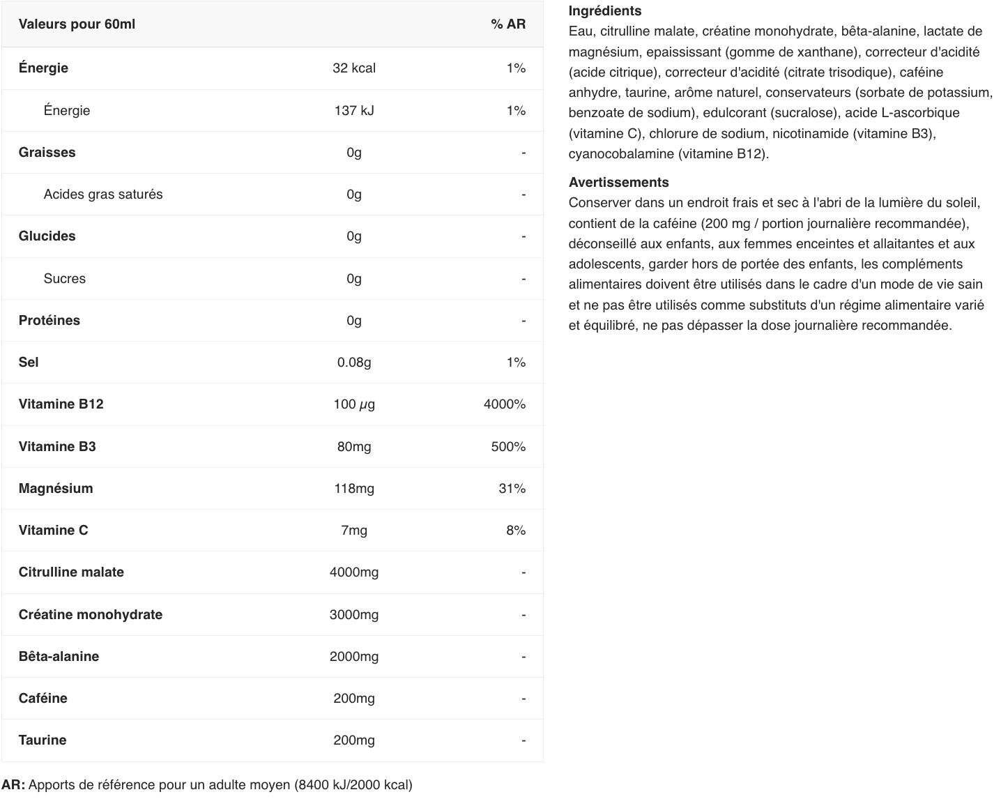
Task: Click the Taurine 200mg value
Action: [354, 740]
